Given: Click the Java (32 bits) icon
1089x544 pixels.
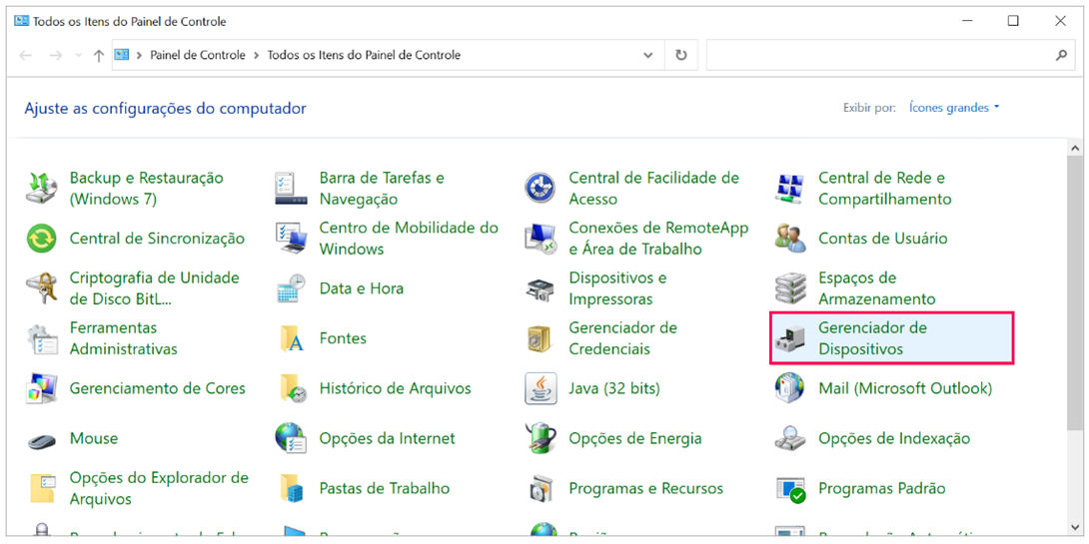Looking at the screenshot, I should coord(542,388).
